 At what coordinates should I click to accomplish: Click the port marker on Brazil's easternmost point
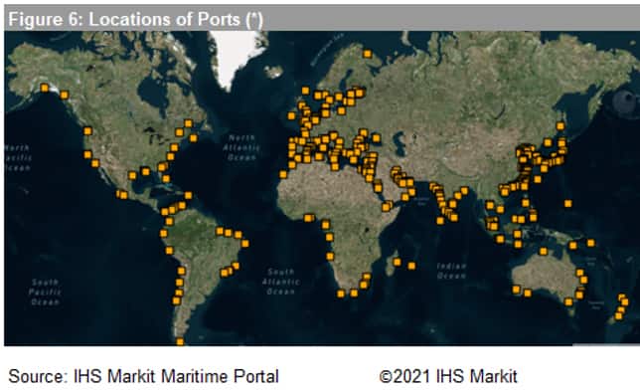[244, 243]
